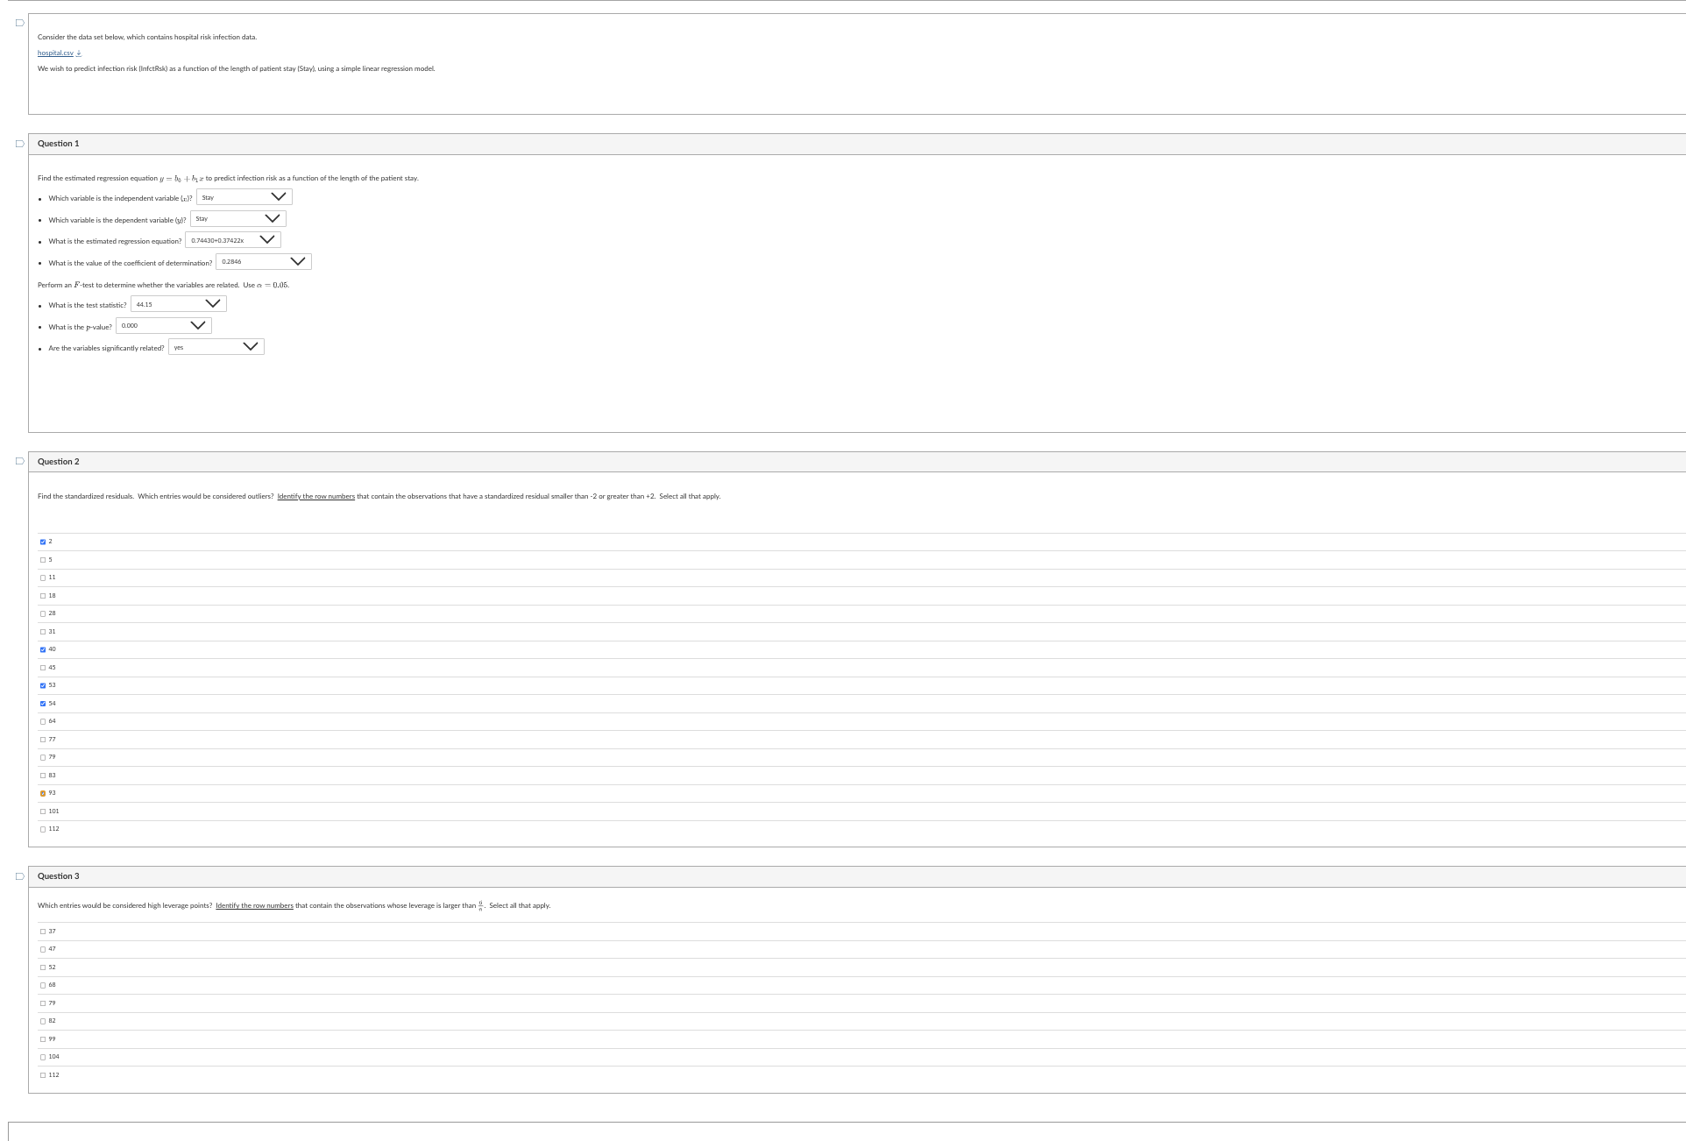
Task: Open the p-value dropdown
Action: click(164, 325)
